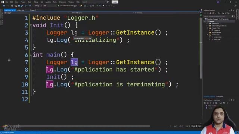Switch to the Solution Explorer bottom tab
The image size is (239, 134).
point(209,97)
